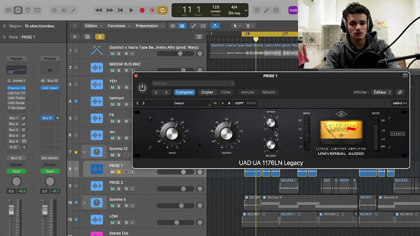Toggle the yellow Cycle loop button
420x236 pixels.
(x=162, y=10)
